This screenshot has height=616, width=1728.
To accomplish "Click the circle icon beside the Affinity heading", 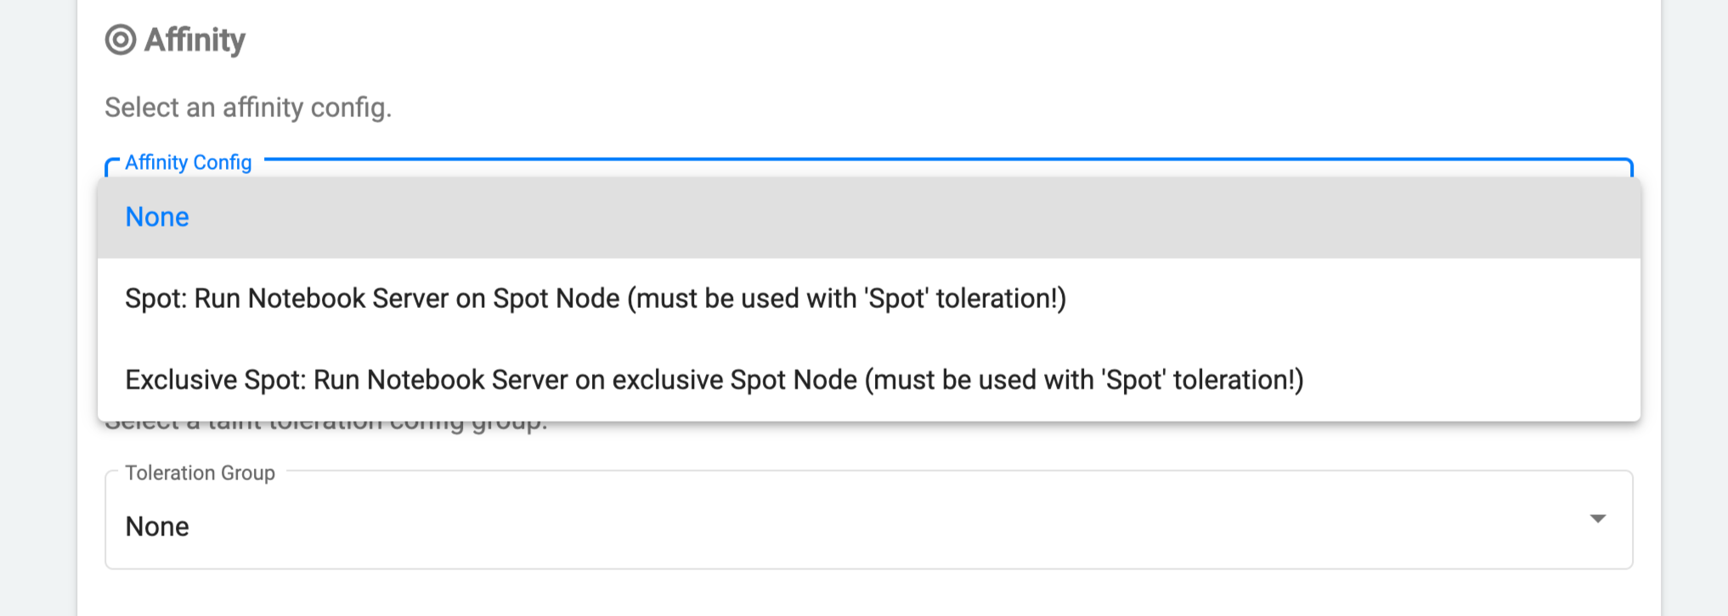I will [120, 39].
